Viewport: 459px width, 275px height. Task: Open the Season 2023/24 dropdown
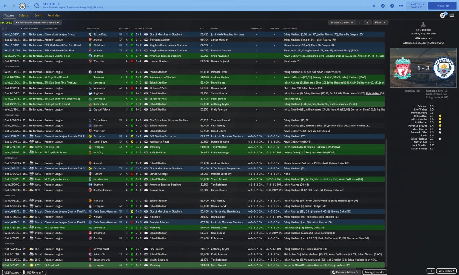[x=342, y=23]
